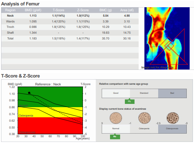This screenshot has width=194, height=143.
Task: Click the femur bone density scan image
Action: [167, 38]
